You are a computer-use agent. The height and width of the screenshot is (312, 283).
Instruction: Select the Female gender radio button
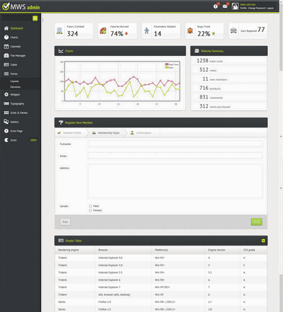(91, 210)
